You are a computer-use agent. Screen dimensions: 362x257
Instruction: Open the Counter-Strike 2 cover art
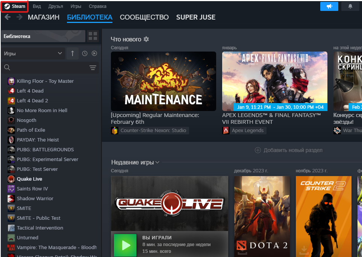point(323,217)
